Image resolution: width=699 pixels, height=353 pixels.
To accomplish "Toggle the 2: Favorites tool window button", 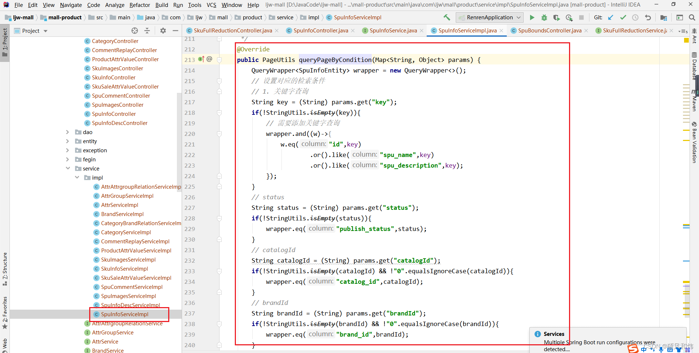I will click(5, 313).
